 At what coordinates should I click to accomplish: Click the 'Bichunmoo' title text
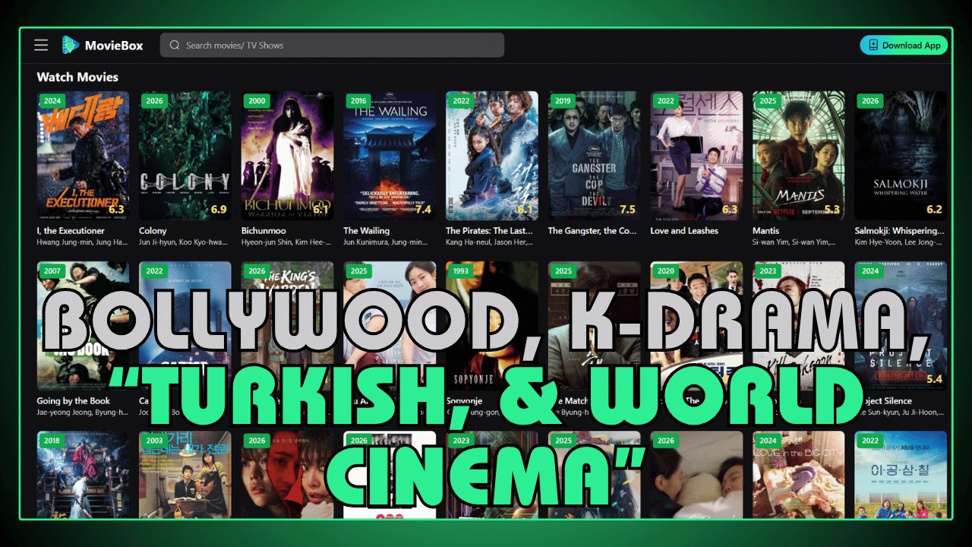[264, 230]
